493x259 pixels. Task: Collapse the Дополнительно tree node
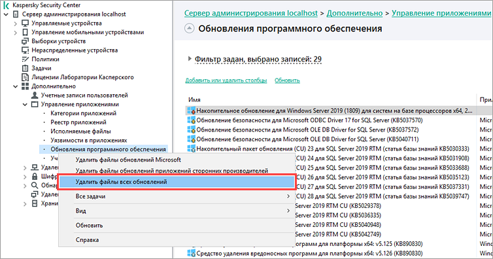[x=16, y=86]
